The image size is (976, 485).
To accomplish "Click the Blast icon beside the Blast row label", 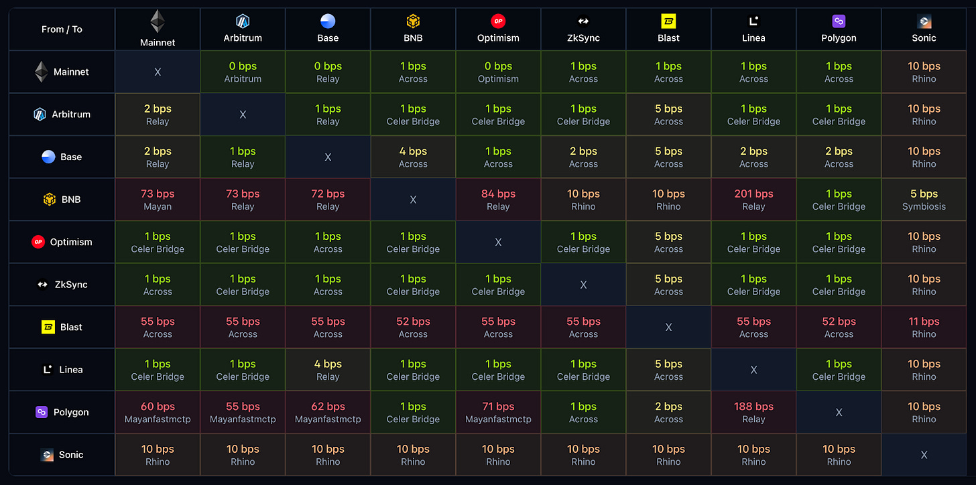I will 48,327.
